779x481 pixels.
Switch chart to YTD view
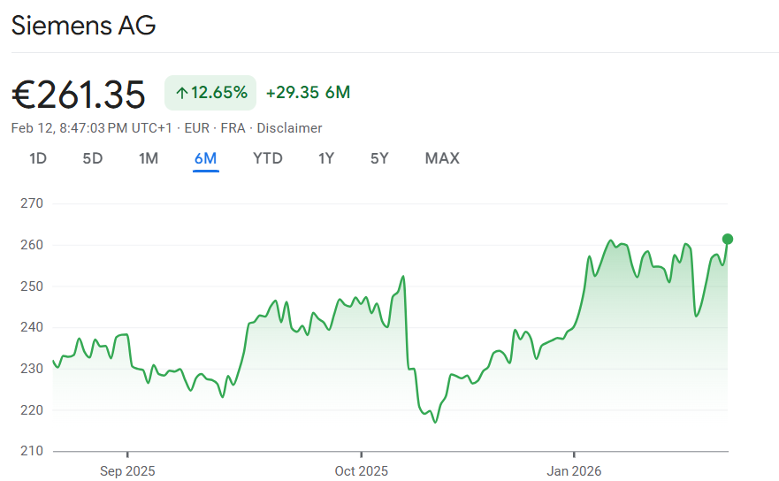pos(268,159)
